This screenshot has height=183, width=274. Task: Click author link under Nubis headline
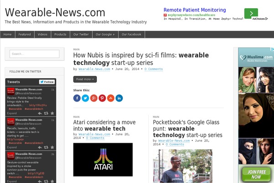95,69
